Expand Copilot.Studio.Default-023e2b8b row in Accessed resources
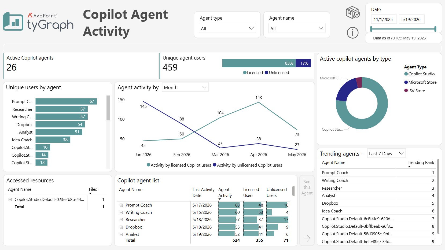 [10, 200]
